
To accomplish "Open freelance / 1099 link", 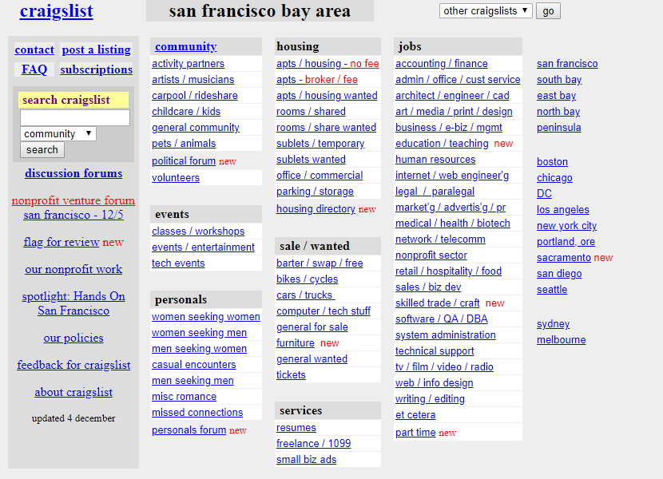I will click(313, 444).
